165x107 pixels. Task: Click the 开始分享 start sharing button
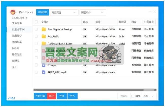(40, 96)
